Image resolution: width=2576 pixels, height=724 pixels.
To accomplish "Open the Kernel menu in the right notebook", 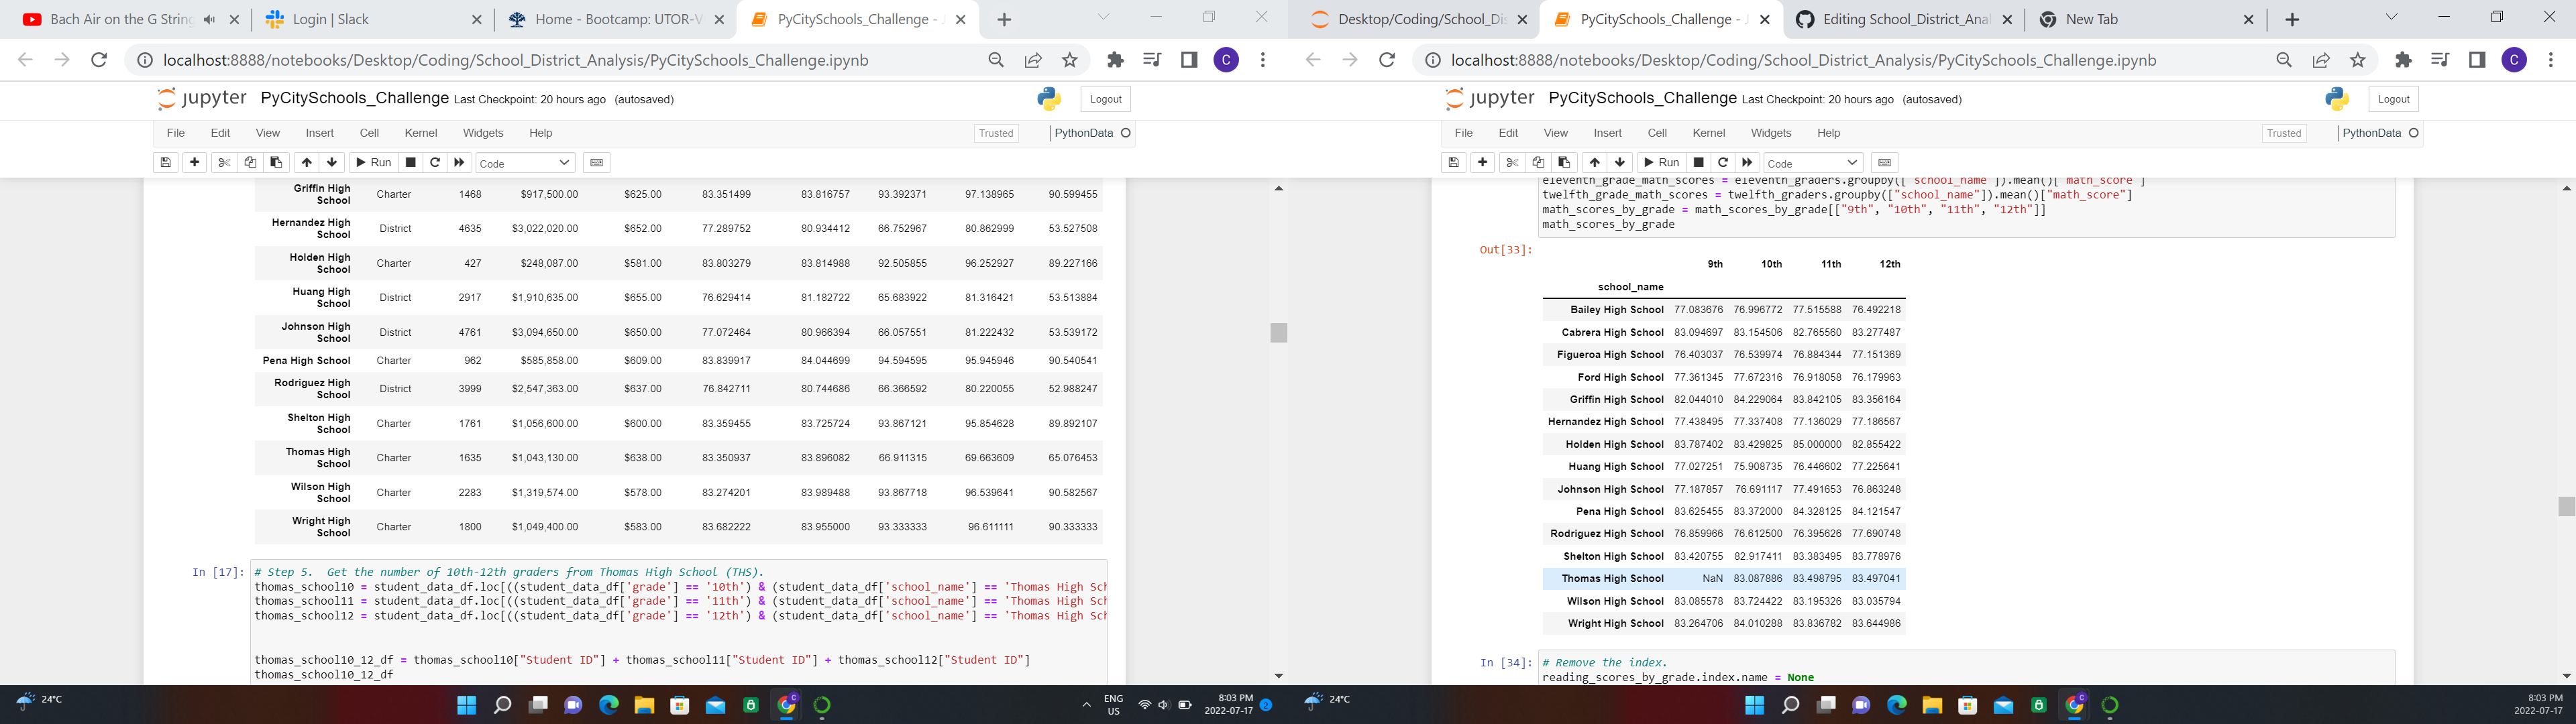I will [1709, 132].
